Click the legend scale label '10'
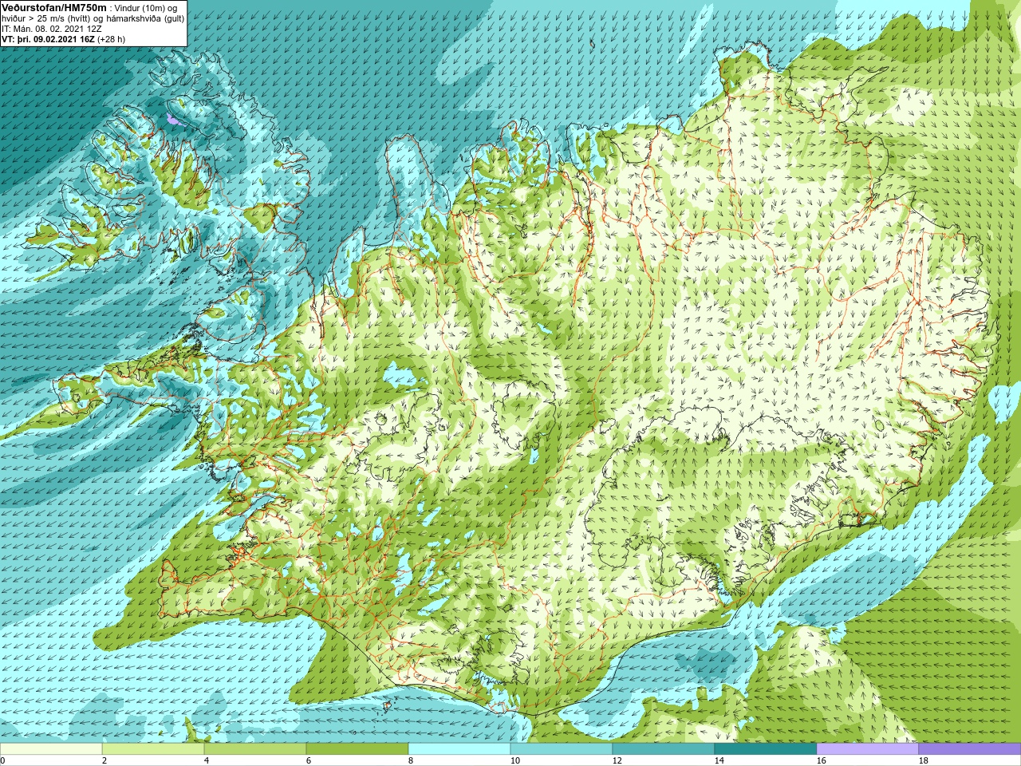 (x=514, y=760)
